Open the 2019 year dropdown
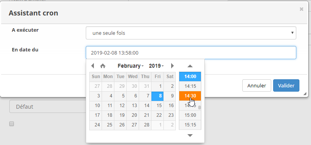 (x=156, y=66)
